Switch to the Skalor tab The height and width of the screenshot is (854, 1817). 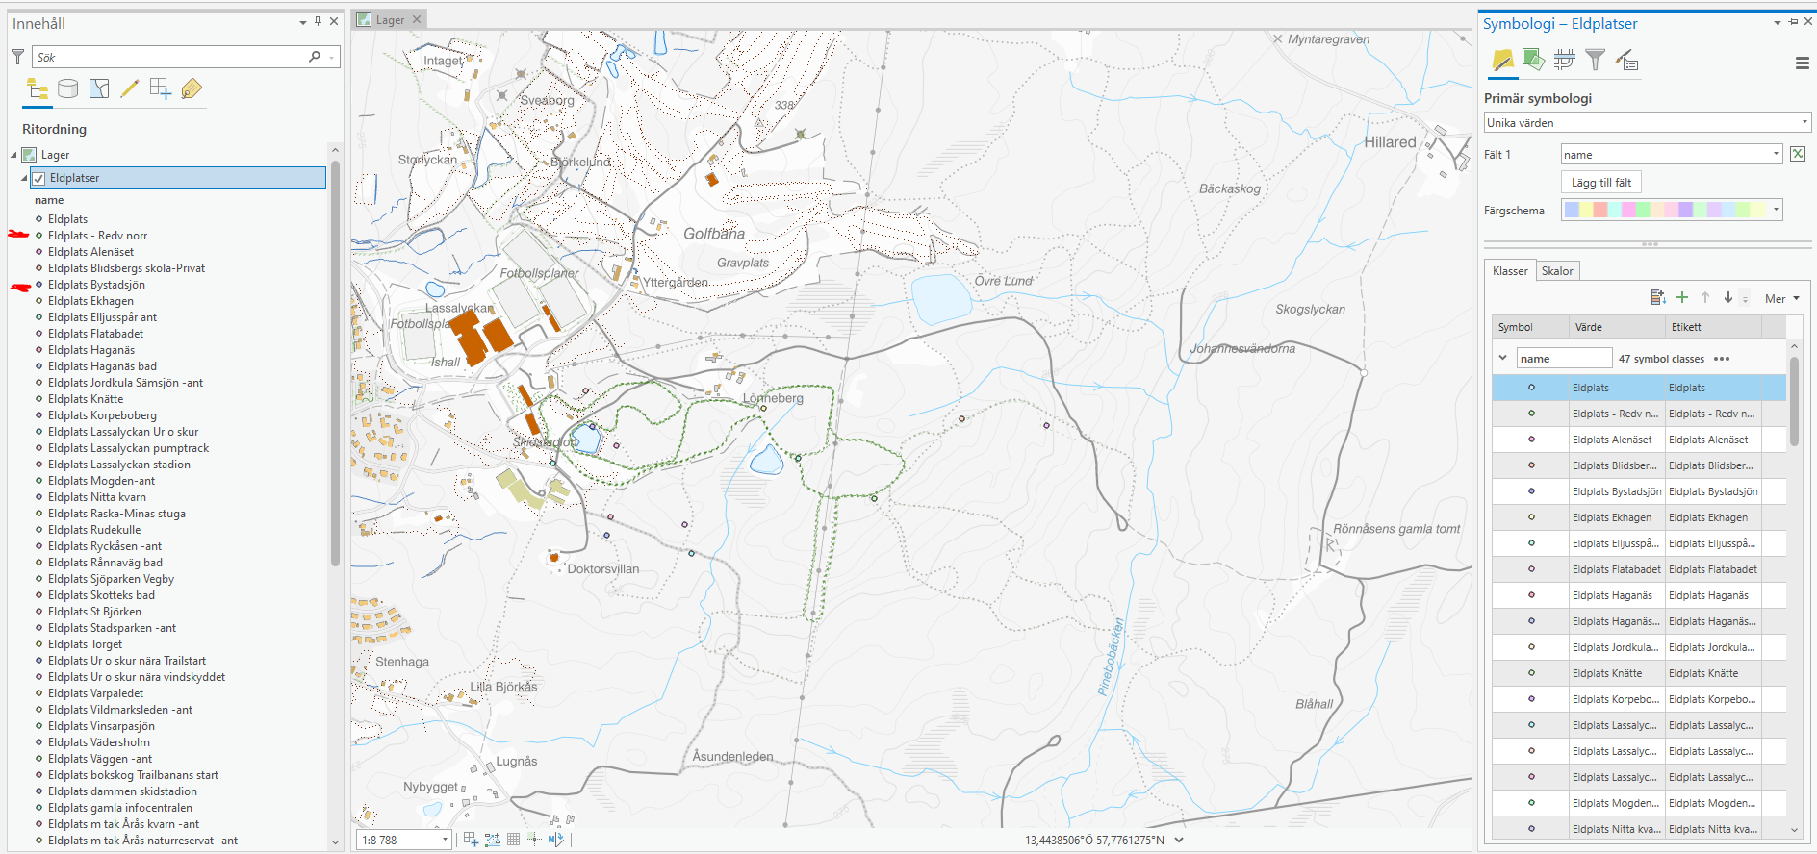coord(1557,271)
